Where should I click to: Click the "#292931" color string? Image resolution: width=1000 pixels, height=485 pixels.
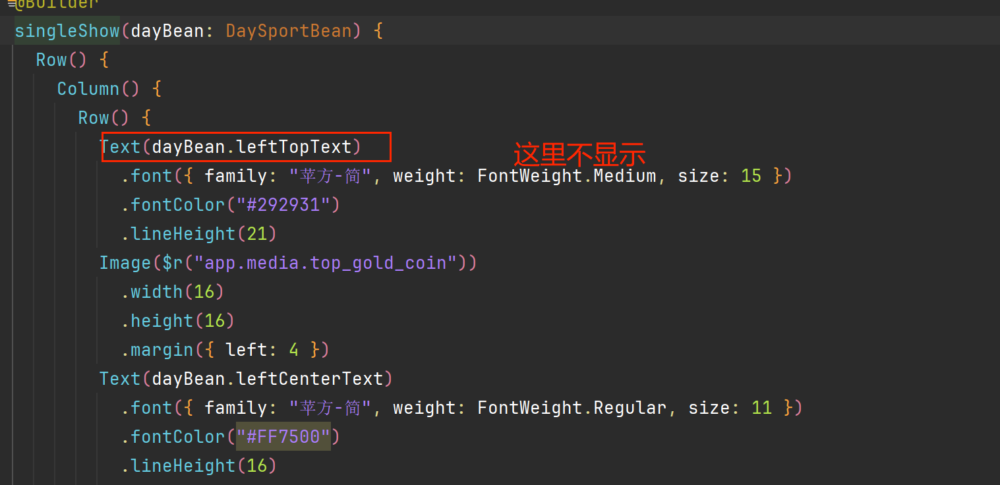click(283, 205)
